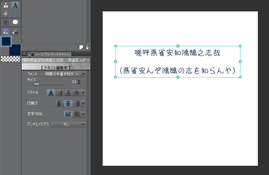Open the フォント font dropdown
The image size is (269, 175).
[65, 74]
